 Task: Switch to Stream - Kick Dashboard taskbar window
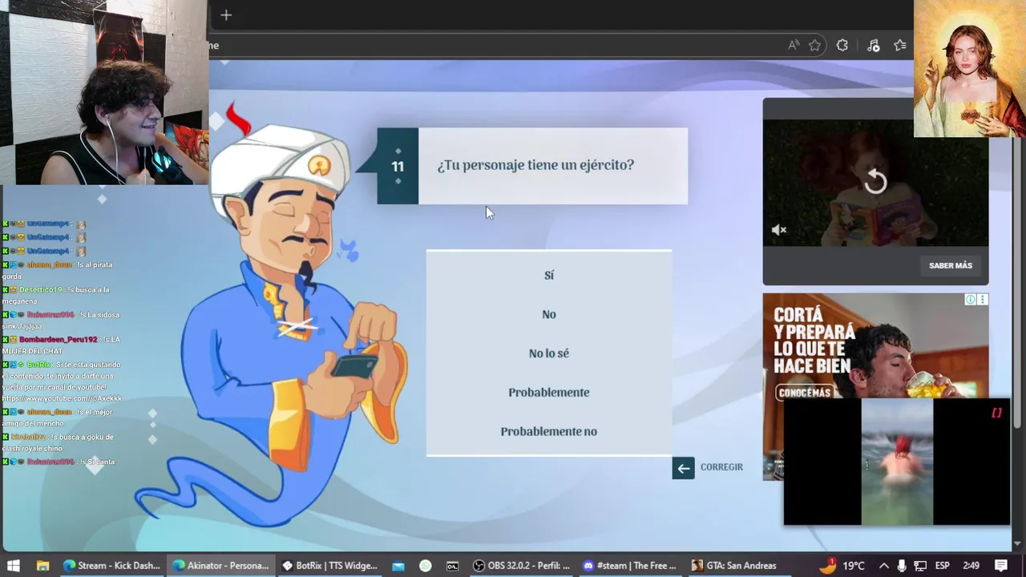pos(111,566)
